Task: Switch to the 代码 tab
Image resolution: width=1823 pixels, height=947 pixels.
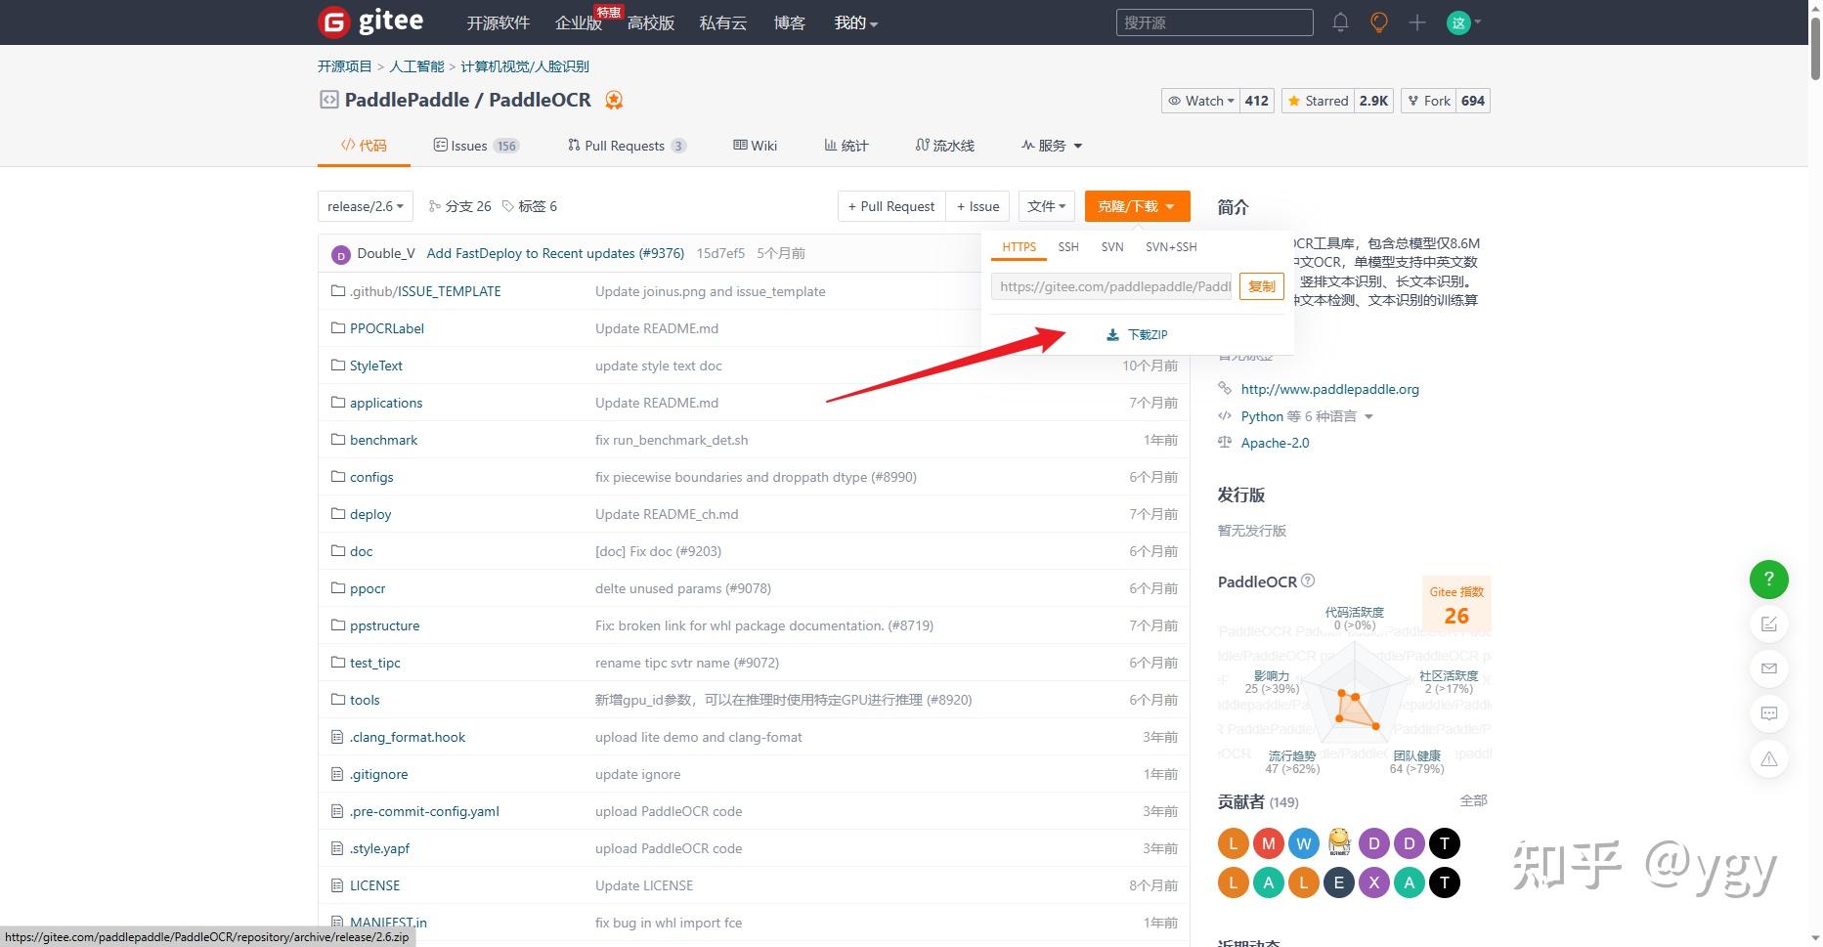Action: click(x=364, y=146)
